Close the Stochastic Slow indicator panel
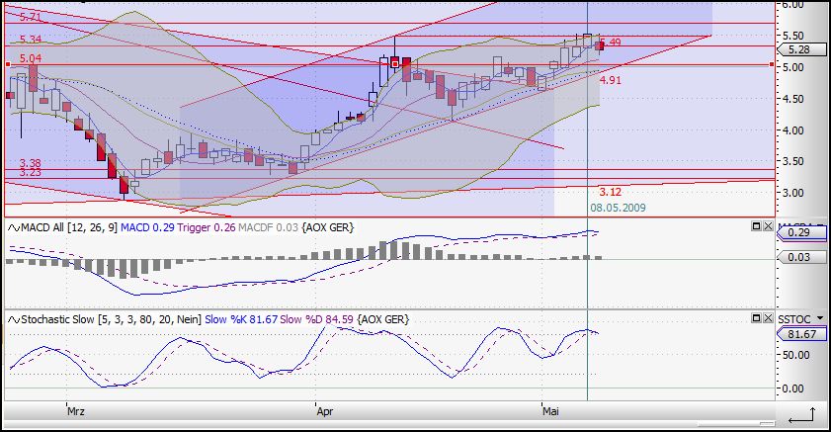Screen dimensions: 831x432 click(768, 318)
